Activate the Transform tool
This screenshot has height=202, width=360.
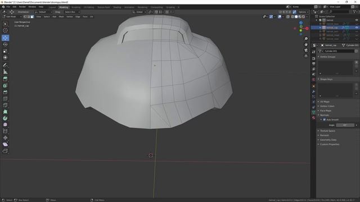point(5,57)
